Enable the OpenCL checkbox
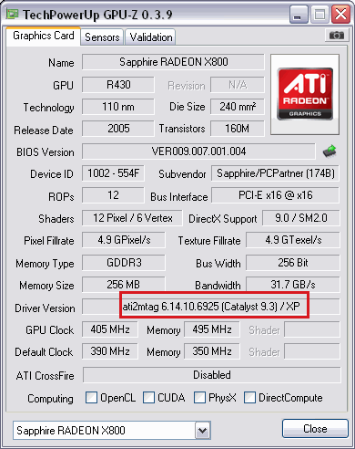The width and height of the screenshot is (355, 449). click(91, 398)
